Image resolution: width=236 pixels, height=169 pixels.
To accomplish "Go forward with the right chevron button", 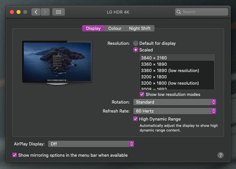I will (45, 12).
